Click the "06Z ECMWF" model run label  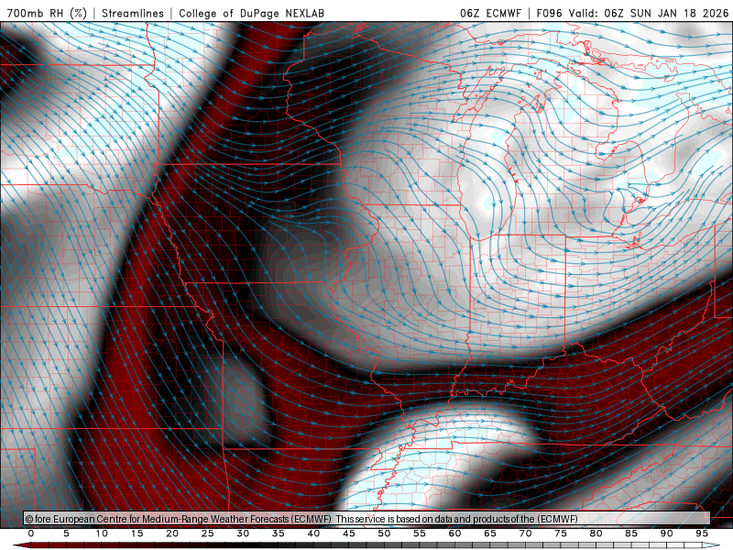(490, 13)
